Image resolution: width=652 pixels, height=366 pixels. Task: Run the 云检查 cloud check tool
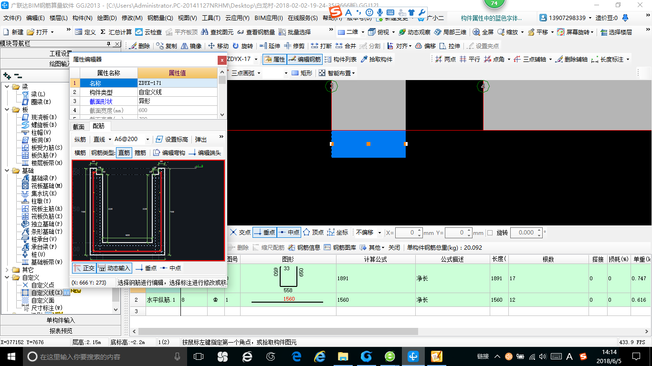[148, 32]
